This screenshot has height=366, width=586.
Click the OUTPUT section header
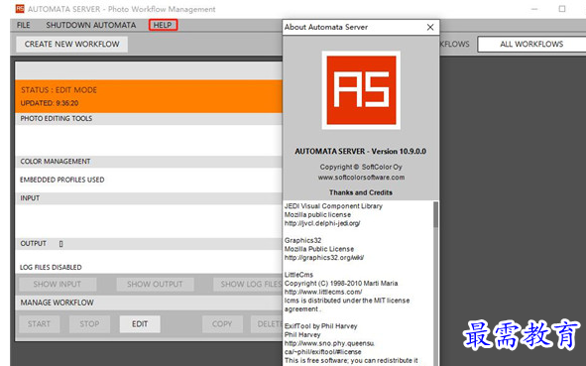(x=149, y=244)
